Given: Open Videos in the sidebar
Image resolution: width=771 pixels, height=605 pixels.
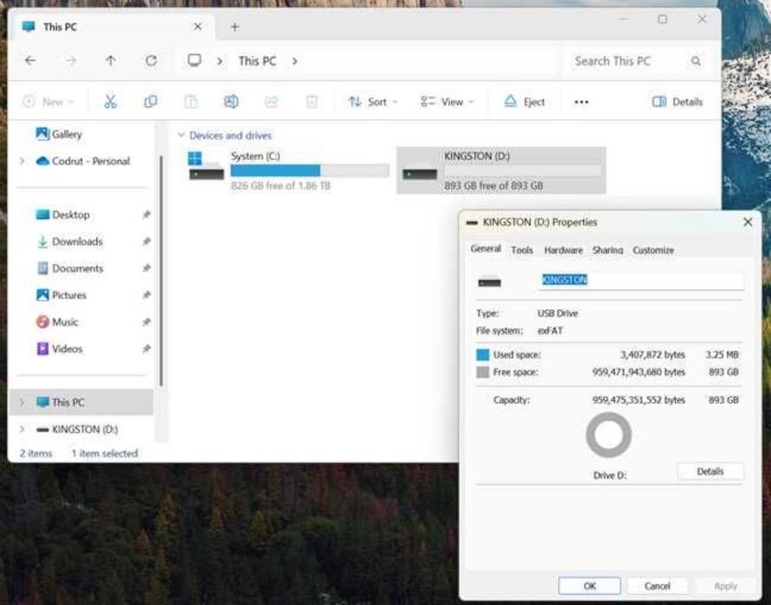Looking at the screenshot, I should tap(60, 348).
